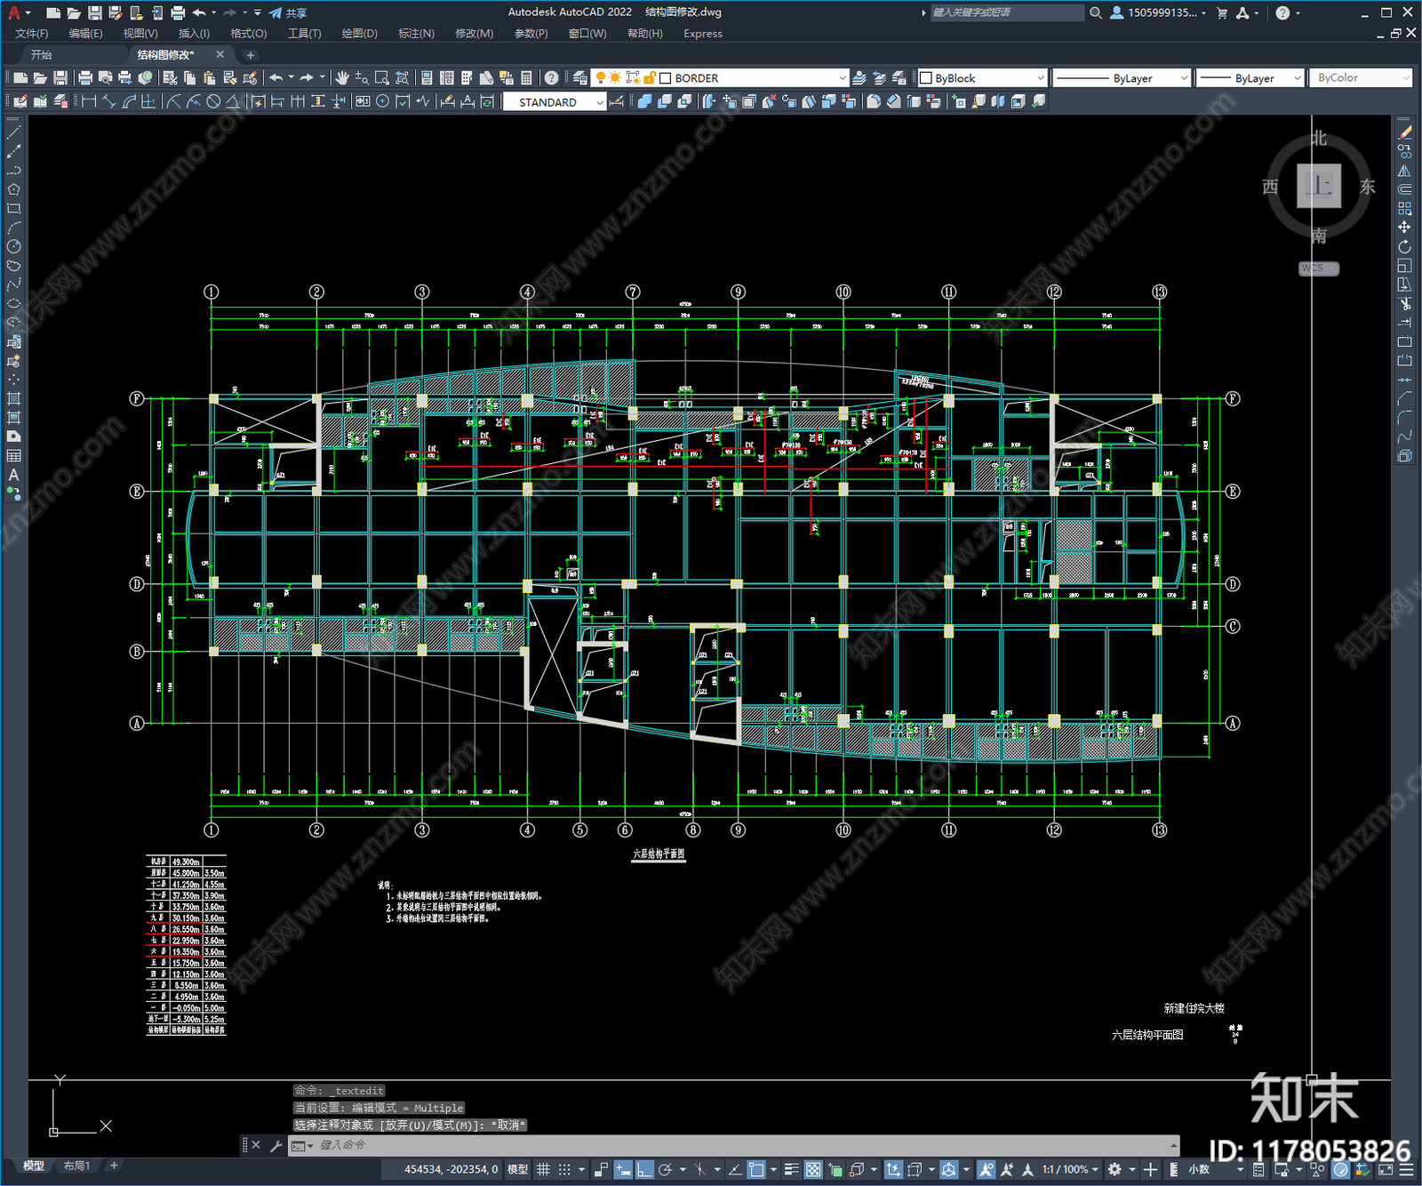The image size is (1422, 1186).
Task: Open the QuickCalc calculator icon
Action: pos(526,78)
